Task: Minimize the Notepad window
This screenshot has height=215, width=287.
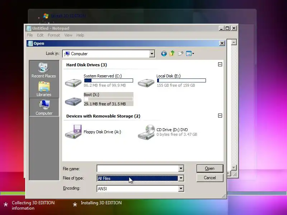Action: pos(221,28)
